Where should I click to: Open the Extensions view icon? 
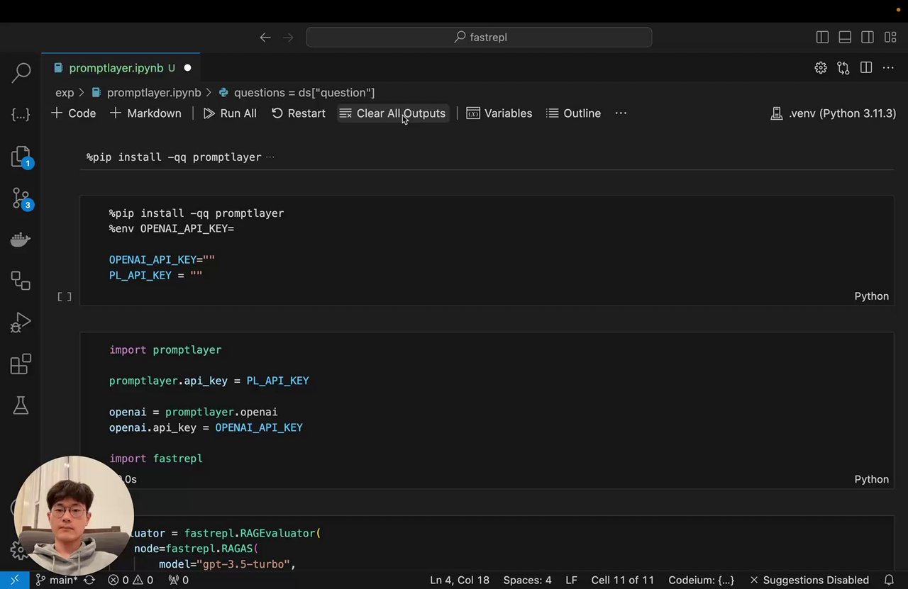21,364
